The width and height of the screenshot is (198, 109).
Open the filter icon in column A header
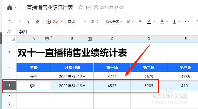(x=47, y=39)
